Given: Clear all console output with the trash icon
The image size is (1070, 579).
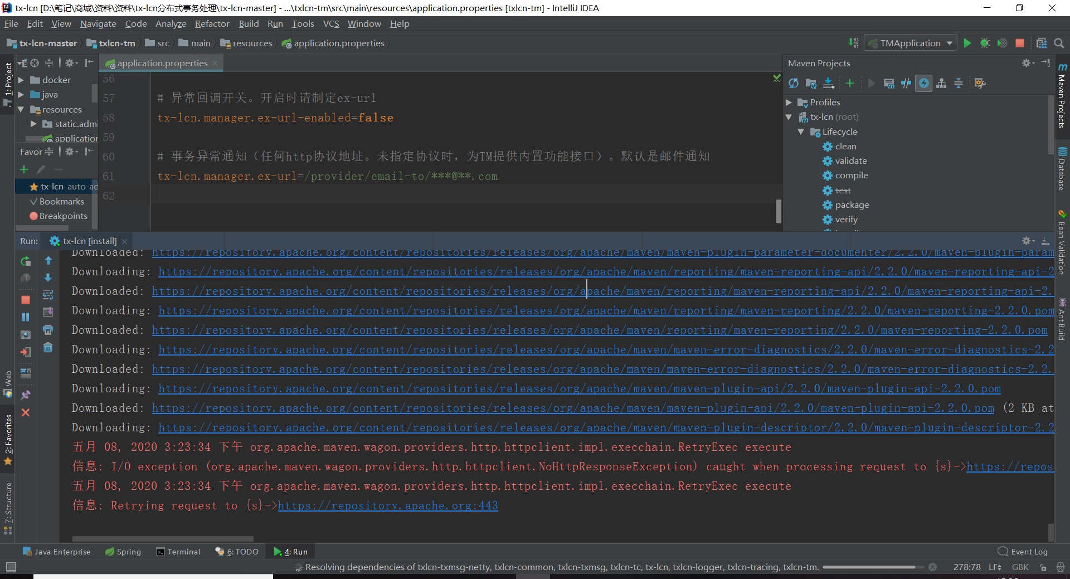Looking at the screenshot, I should (48, 348).
